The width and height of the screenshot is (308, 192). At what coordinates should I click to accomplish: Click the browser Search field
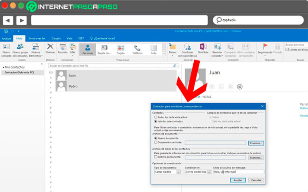[258, 20]
